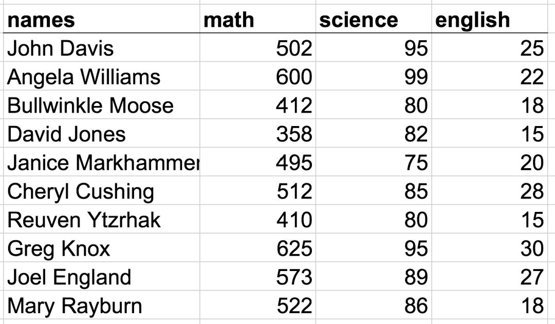Select the John Davis cell
The width and height of the screenshot is (555, 324).
coord(101,47)
